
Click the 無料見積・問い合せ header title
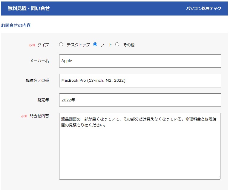(x=29, y=8)
